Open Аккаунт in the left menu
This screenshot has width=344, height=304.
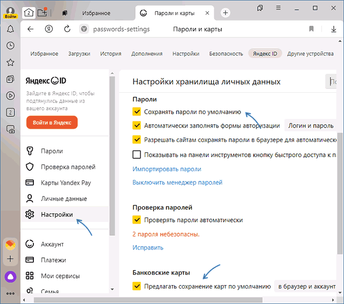pyautogui.click(x=65, y=244)
